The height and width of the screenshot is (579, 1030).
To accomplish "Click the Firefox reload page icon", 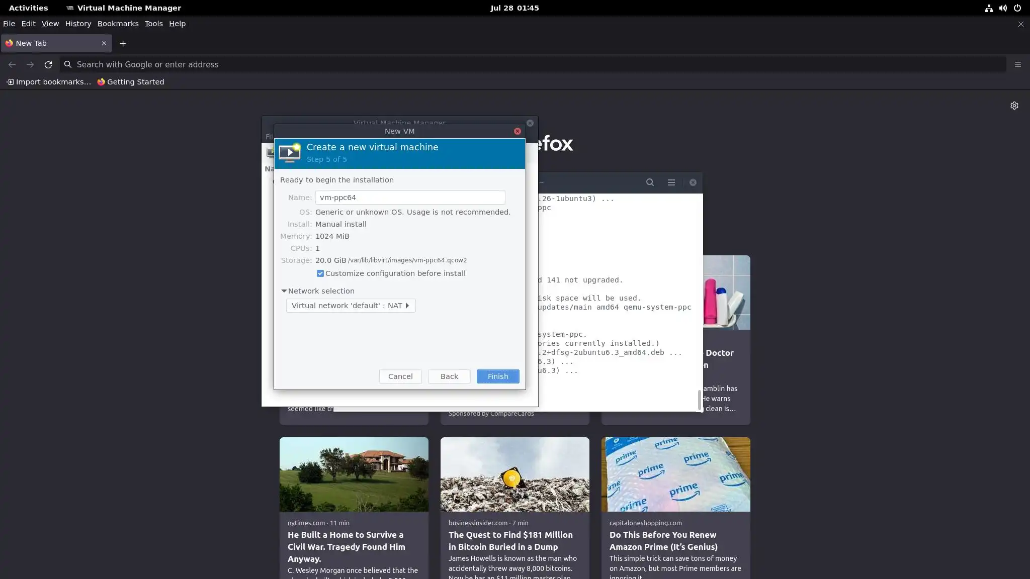I will [48, 64].
